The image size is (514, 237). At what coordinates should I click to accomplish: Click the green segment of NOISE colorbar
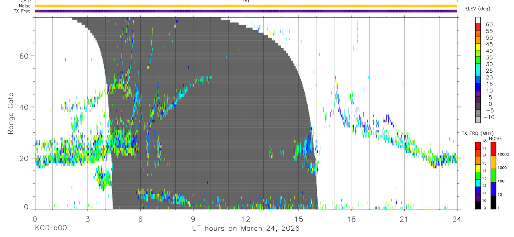click(493, 175)
